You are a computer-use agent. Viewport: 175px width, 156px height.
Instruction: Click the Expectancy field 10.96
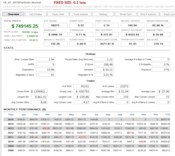click(46, 69)
